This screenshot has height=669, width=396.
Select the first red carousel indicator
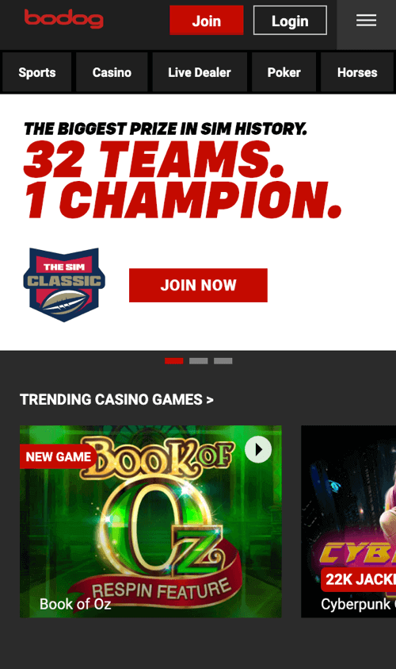(173, 361)
